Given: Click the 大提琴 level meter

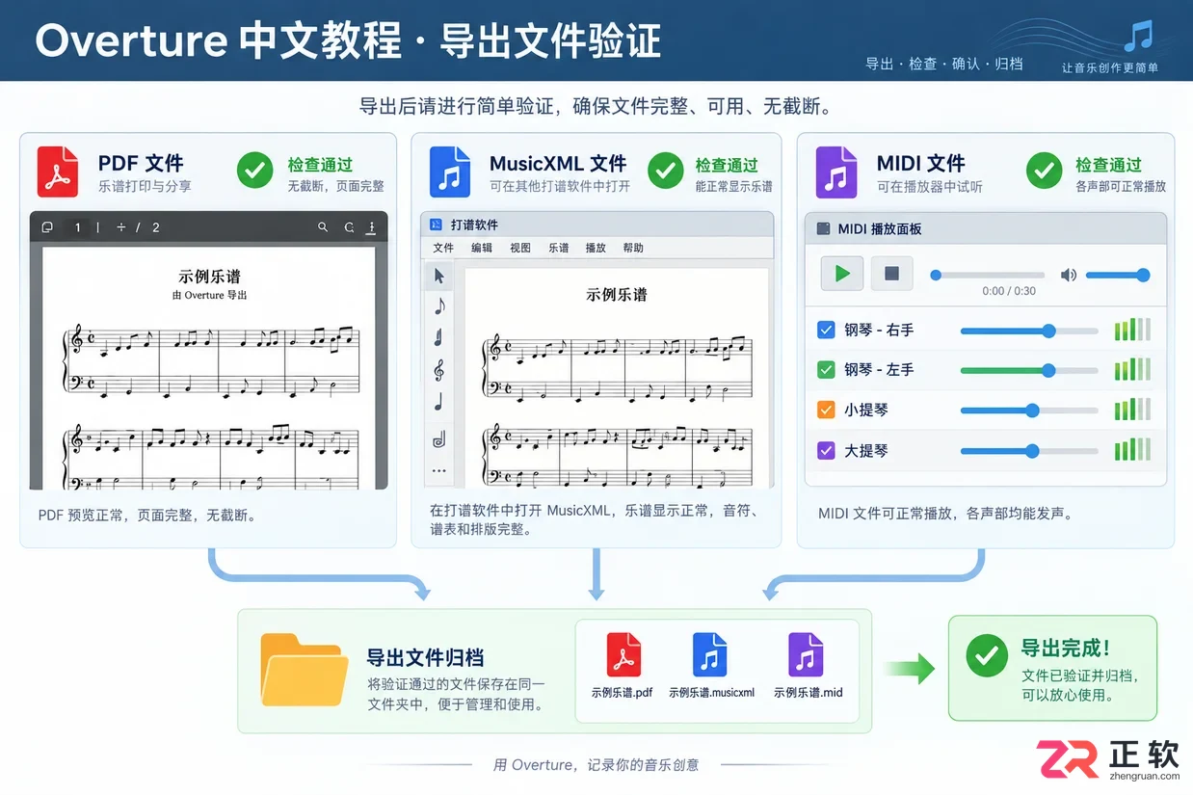Looking at the screenshot, I should coord(1132,450).
